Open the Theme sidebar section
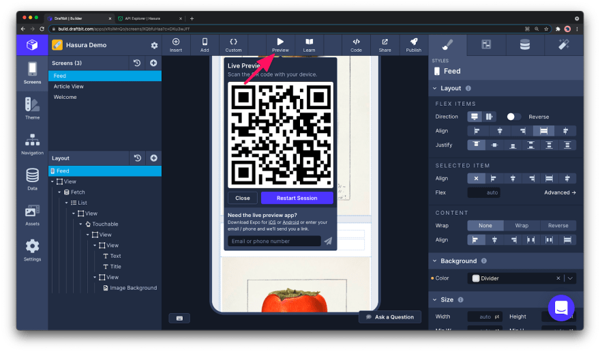The width and height of the screenshot is (600, 352). pyautogui.click(x=32, y=108)
